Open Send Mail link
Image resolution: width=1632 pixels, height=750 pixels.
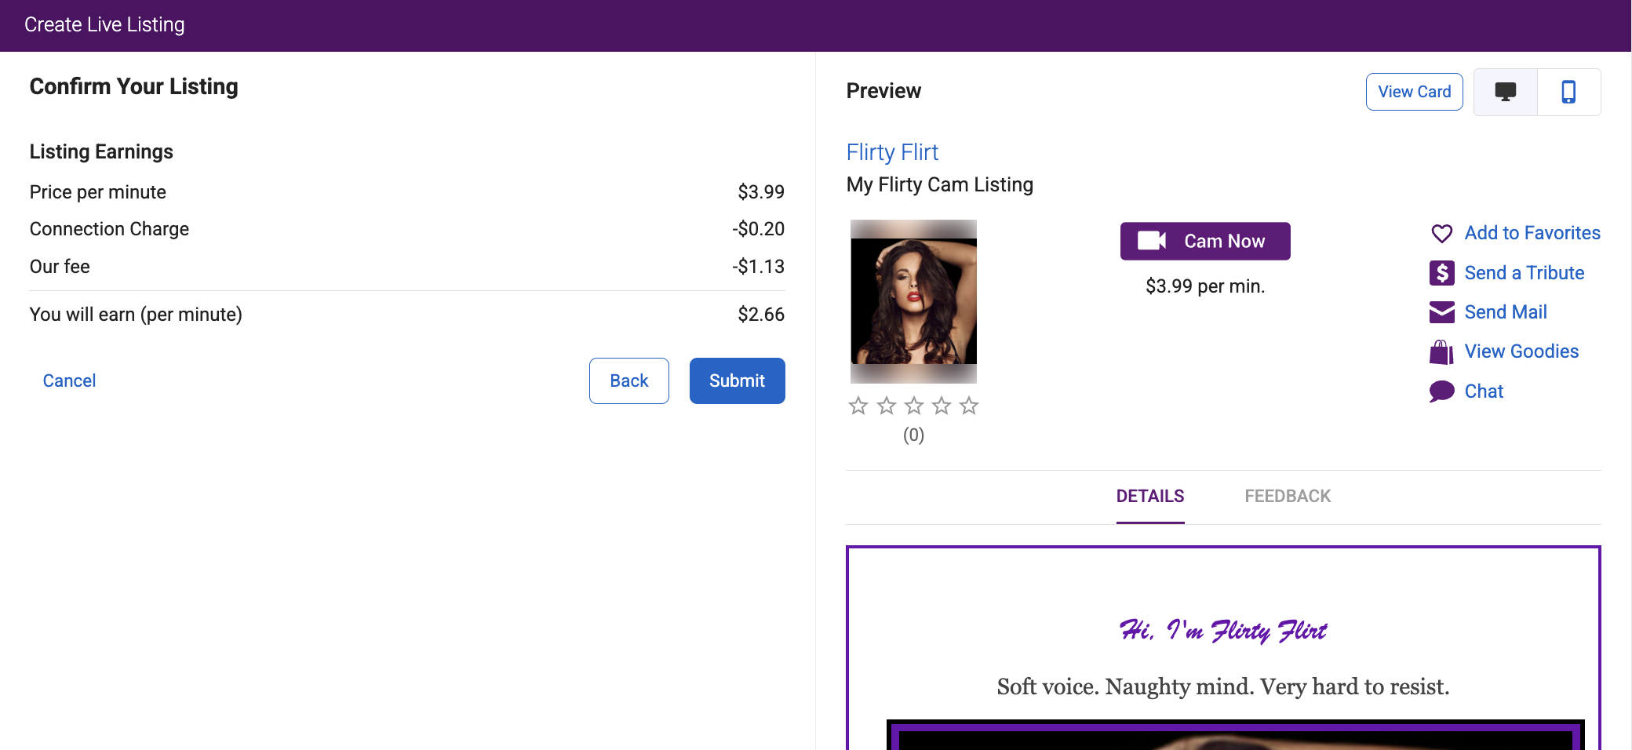pyautogui.click(x=1506, y=312)
